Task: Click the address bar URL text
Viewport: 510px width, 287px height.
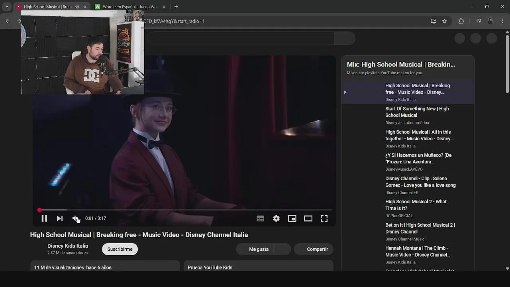Action: tap(174, 21)
